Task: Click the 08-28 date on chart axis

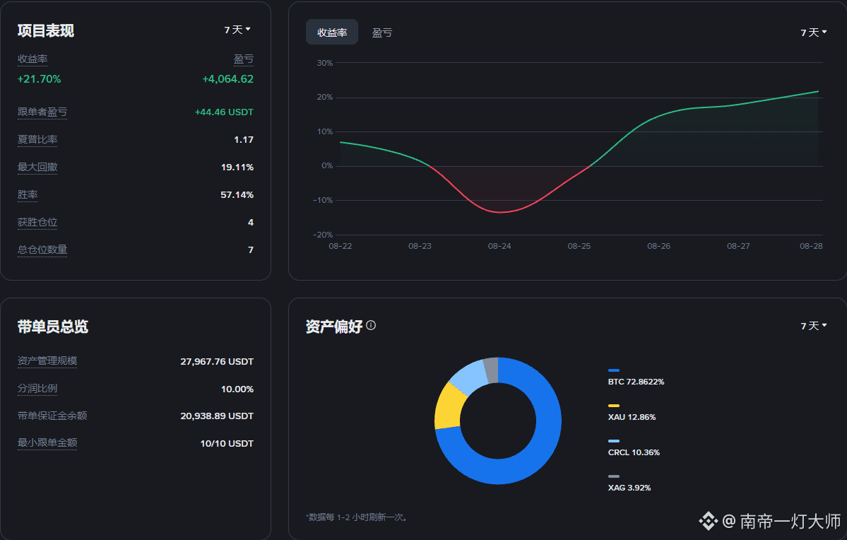Action: tap(811, 246)
